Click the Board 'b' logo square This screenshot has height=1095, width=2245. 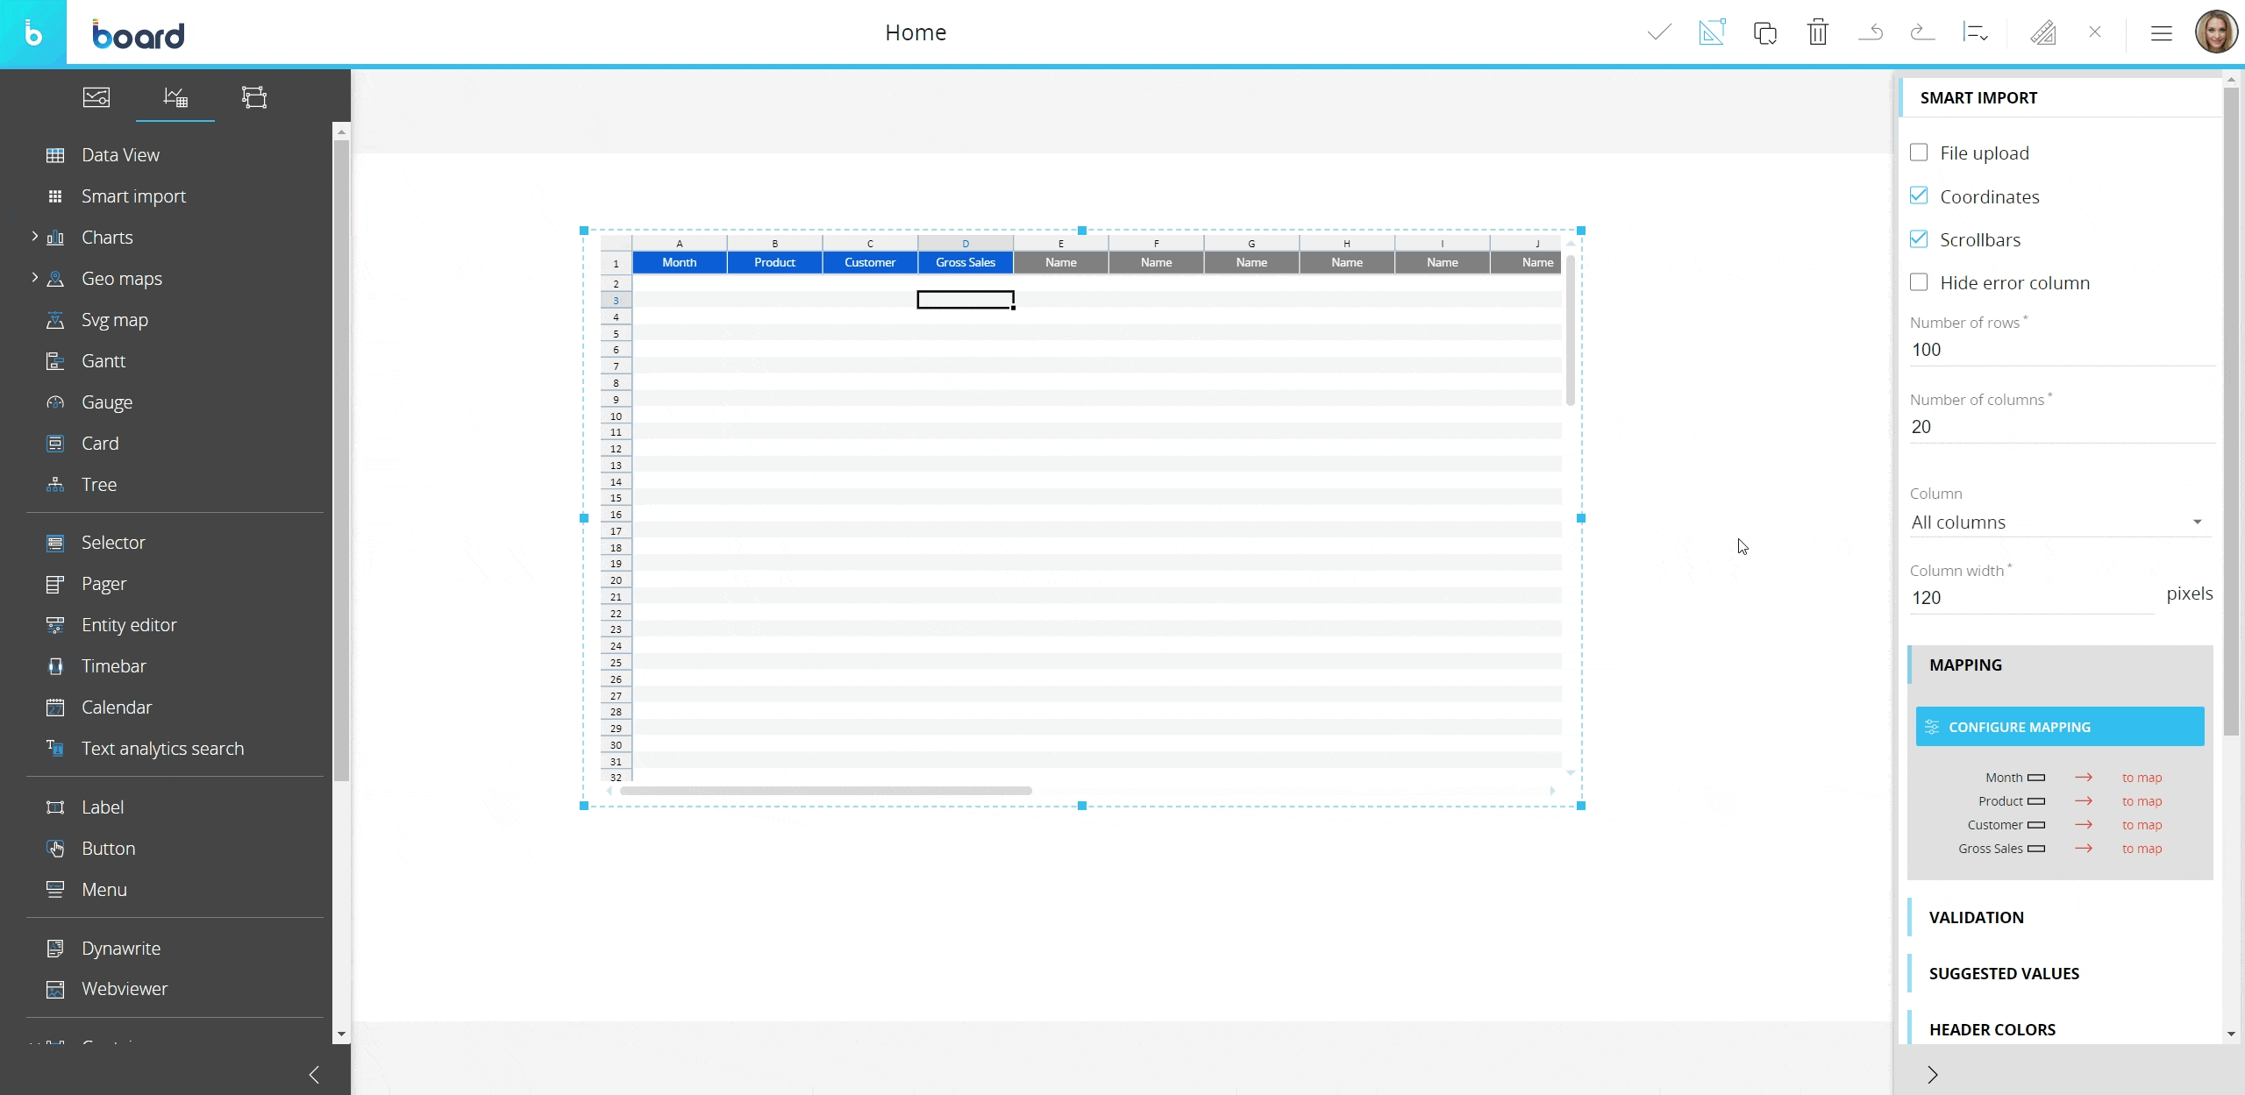pyautogui.click(x=32, y=32)
